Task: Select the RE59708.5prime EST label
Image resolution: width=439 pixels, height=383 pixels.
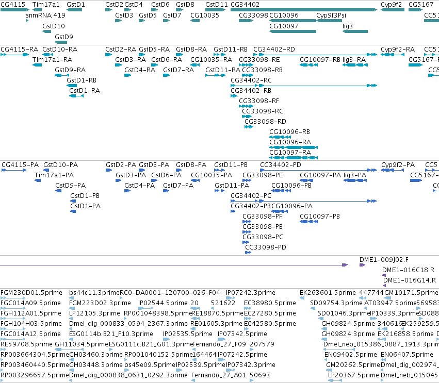Action: [26, 344]
